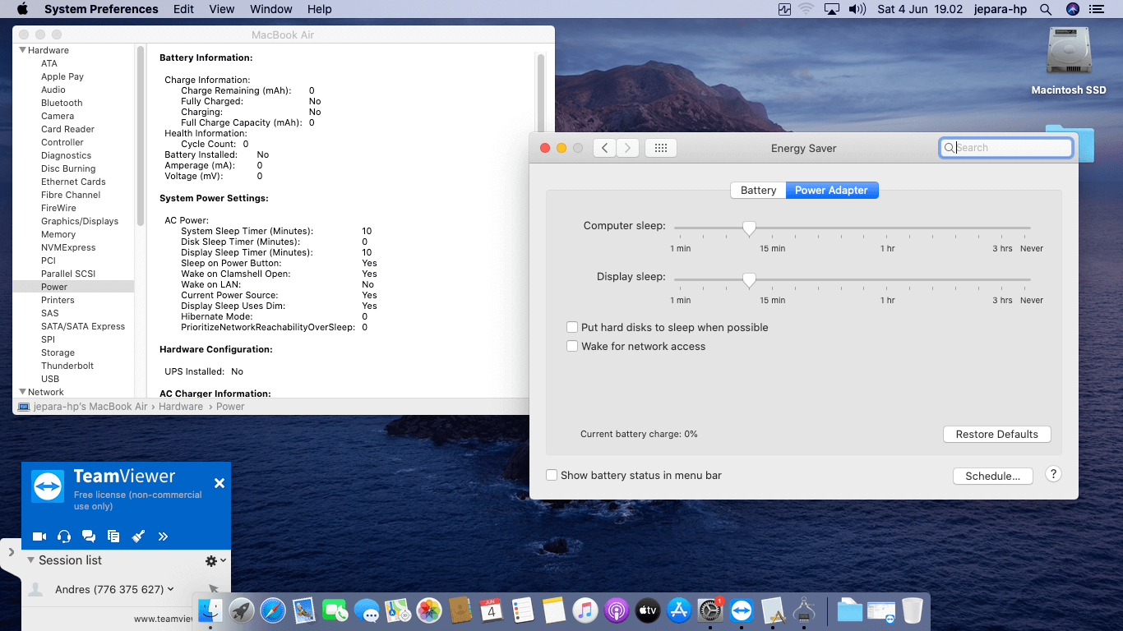Open the View menu
Image resolution: width=1123 pixels, height=631 pixels.
point(222,9)
